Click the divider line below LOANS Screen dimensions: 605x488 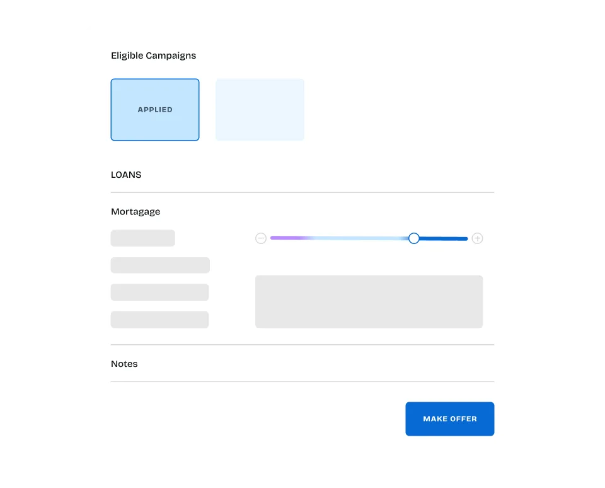pos(302,192)
